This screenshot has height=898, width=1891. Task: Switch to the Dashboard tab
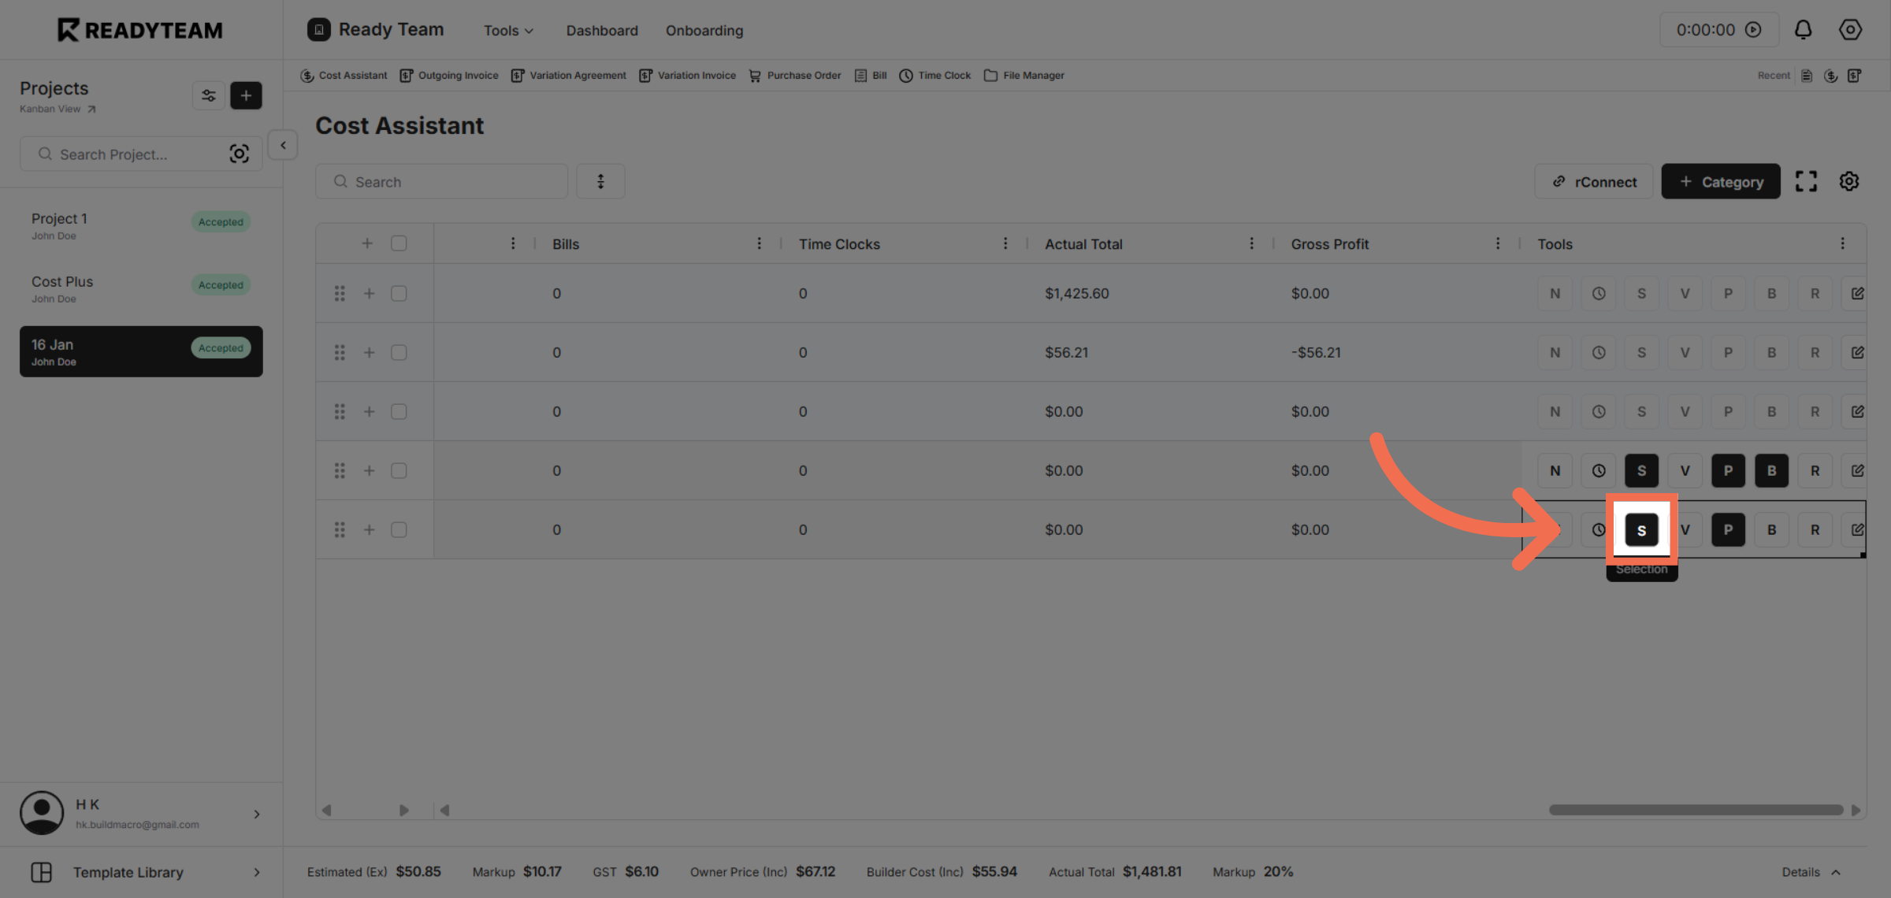pos(601,30)
